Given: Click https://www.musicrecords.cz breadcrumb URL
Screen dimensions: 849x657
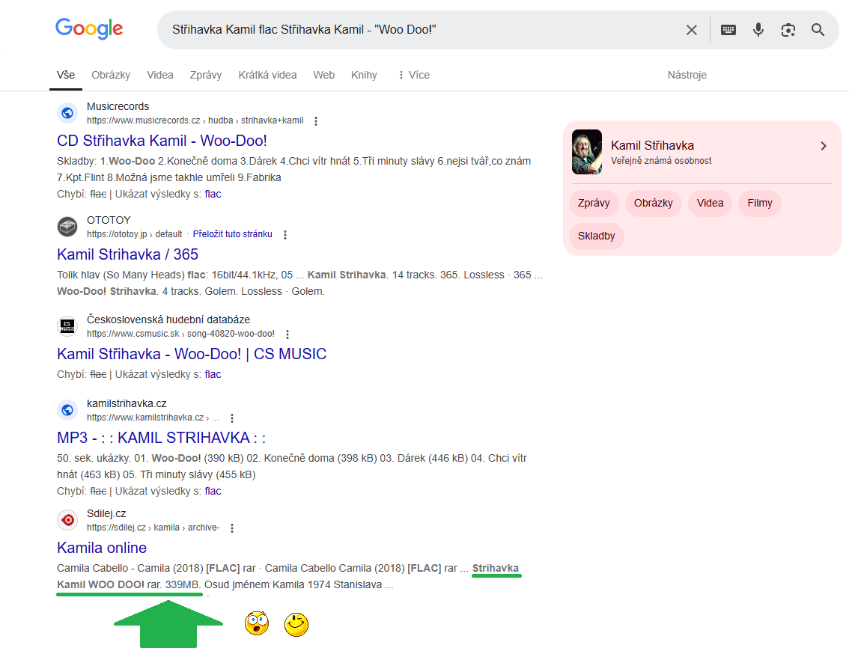Looking at the screenshot, I should (195, 120).
